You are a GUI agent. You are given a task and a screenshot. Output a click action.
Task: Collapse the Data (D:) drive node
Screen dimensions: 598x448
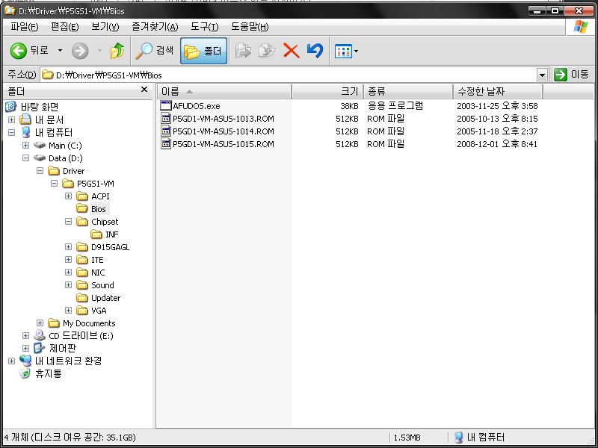coord(26,158)
